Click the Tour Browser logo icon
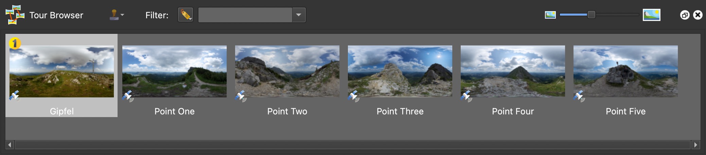 pos(15,15)
